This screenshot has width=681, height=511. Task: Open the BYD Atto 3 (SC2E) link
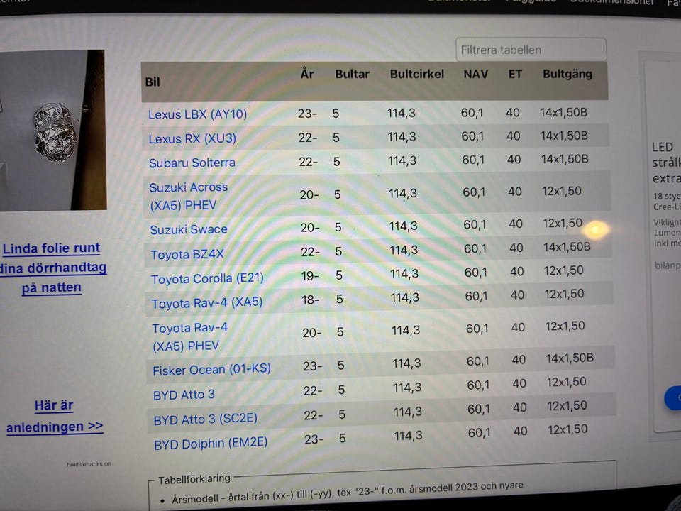click(x=206, y=419)
